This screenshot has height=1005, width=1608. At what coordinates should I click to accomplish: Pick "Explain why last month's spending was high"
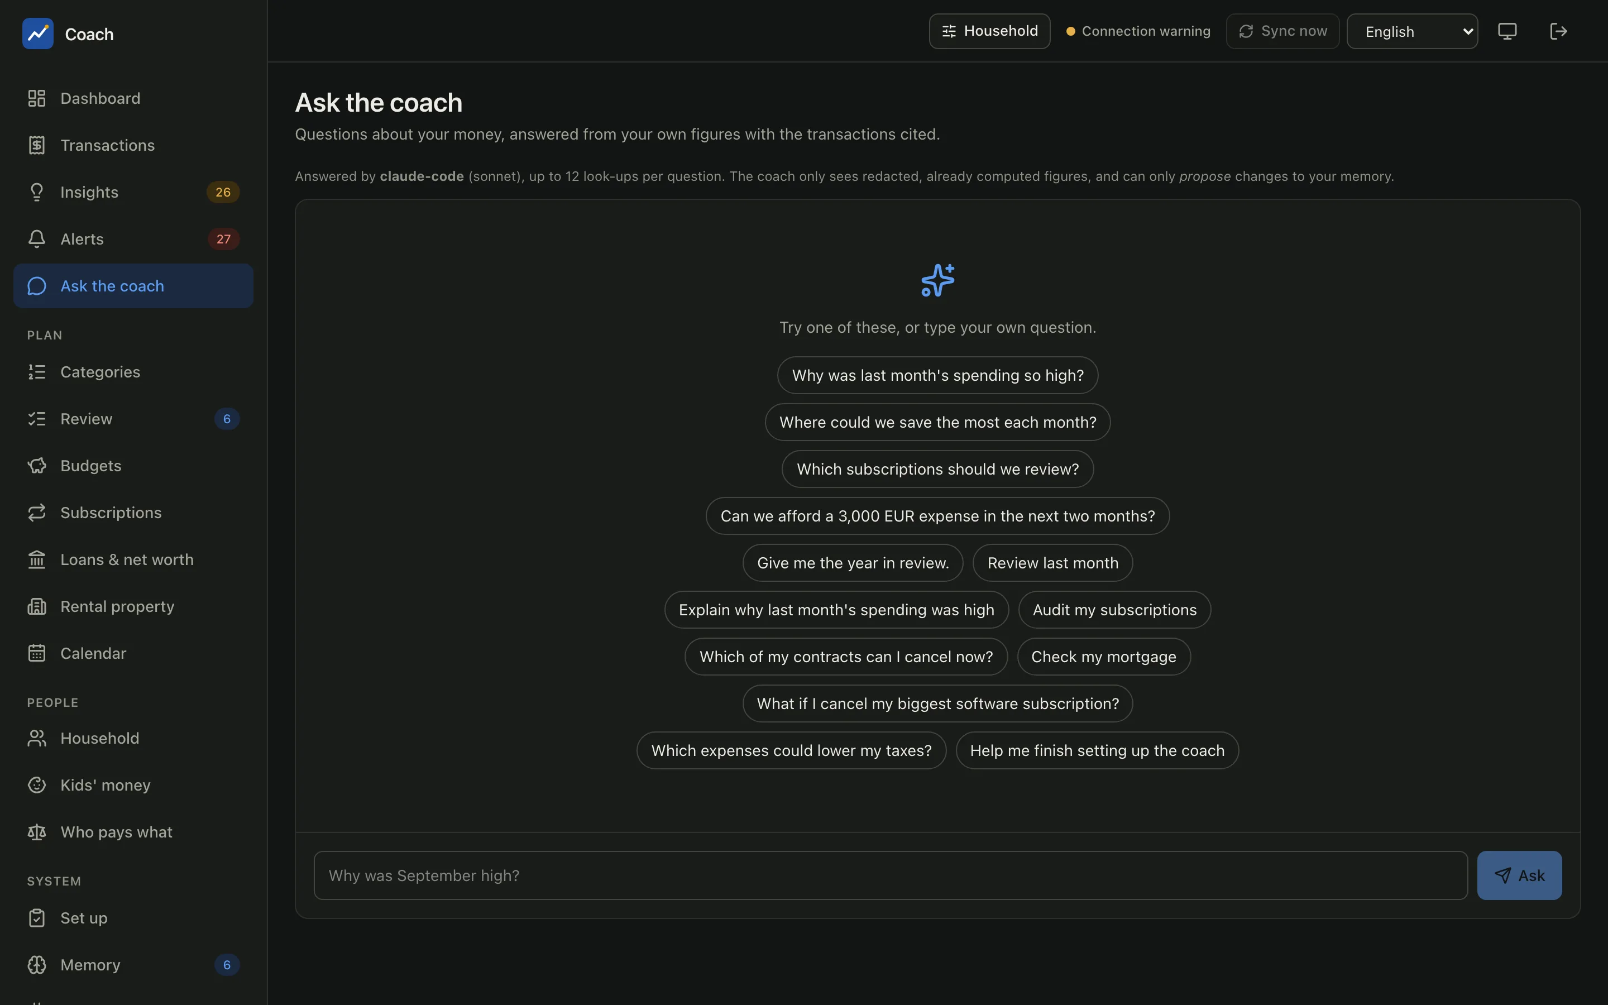(836, 610)
